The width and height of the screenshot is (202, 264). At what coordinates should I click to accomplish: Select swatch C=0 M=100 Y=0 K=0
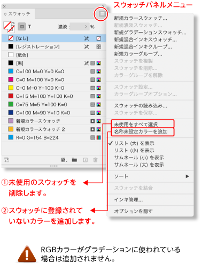pos(54,80)
